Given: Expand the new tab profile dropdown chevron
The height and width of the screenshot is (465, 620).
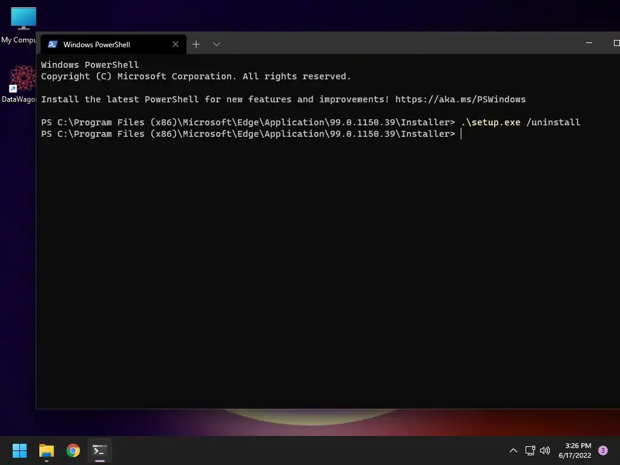Looking at the screenshot, I should click(216, 44).
